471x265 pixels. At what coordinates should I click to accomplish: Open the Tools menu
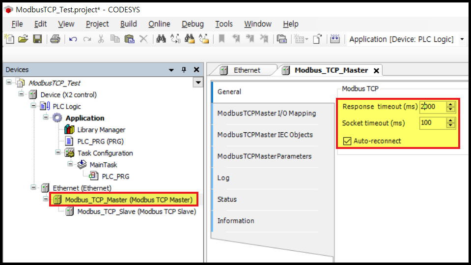pos(224,24)
